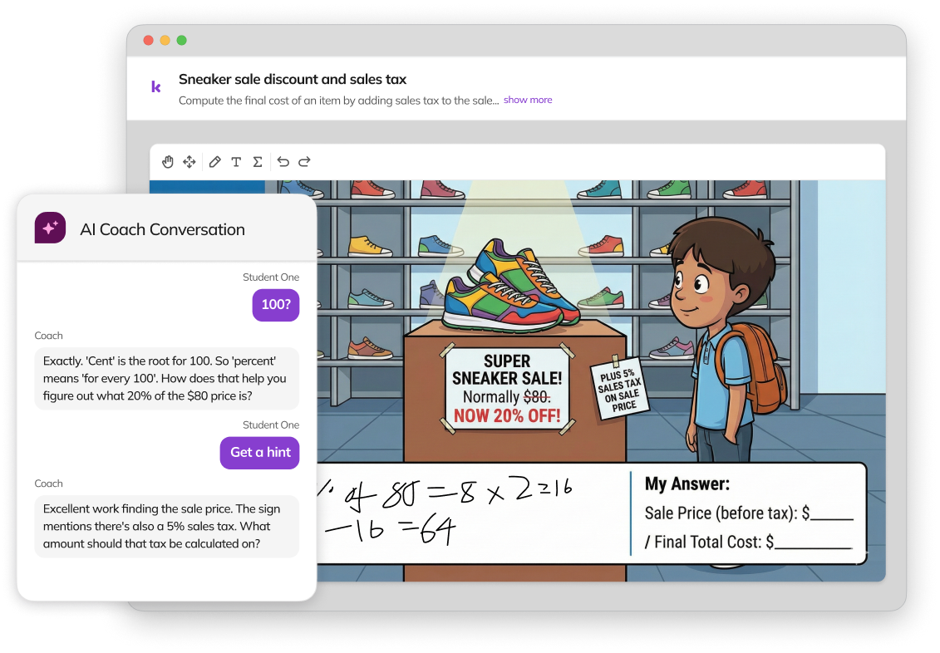
Task: Open the sigma math tool
Action: (x=258, y=162)
